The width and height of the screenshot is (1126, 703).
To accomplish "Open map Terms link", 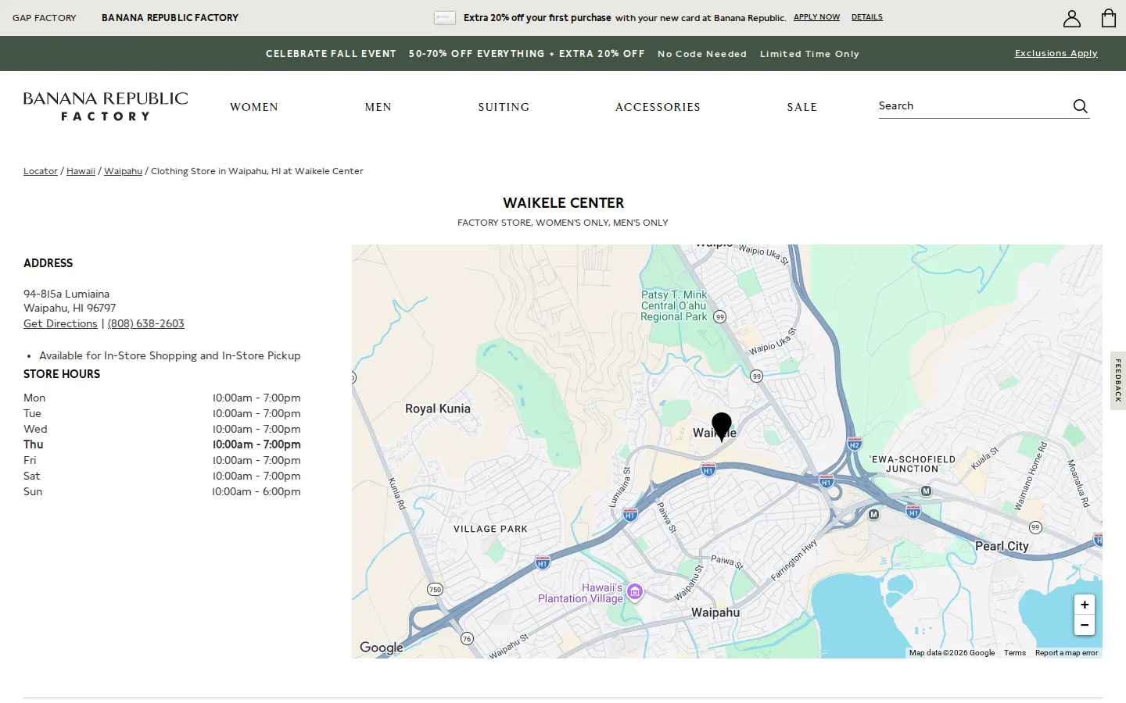I will pos(1015,653).
